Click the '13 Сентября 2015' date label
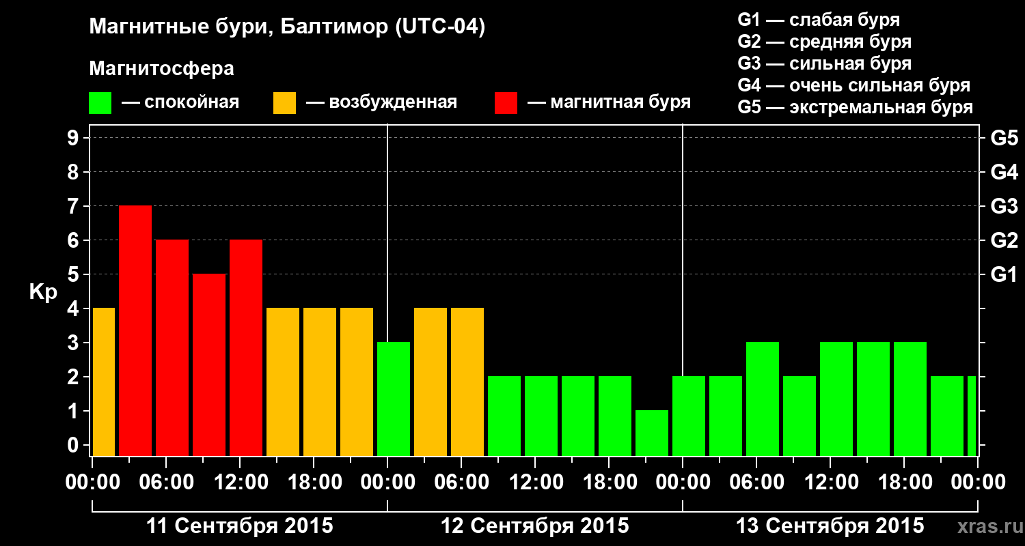Screen dimensions: 1025x546 pyautogui.click(x=830, y=526)
